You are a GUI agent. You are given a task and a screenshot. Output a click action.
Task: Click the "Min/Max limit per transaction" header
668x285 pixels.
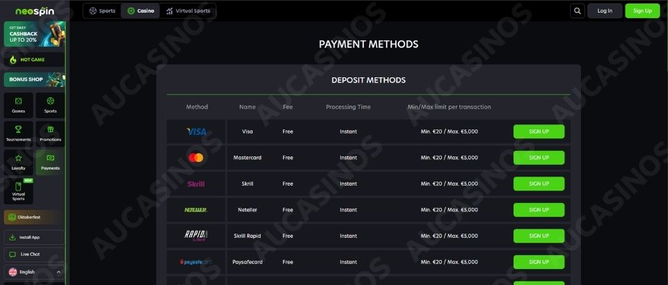pos(449,107)
